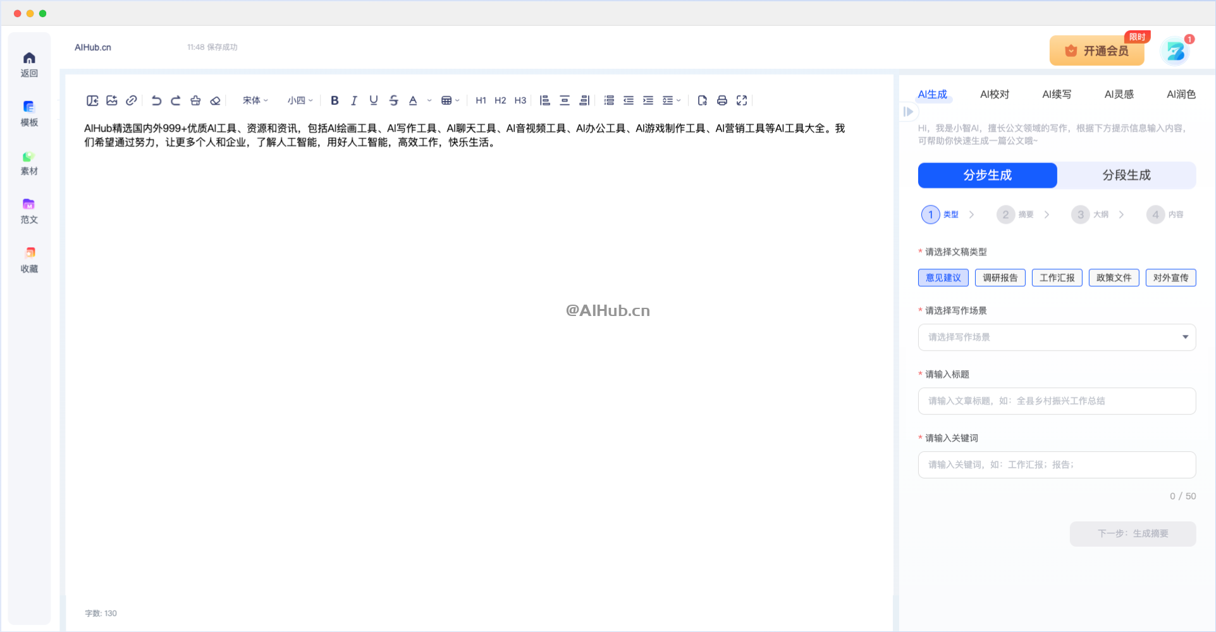Select 调研报告 as the document type
The image size is (1216, 632).
pos(1000,277)
